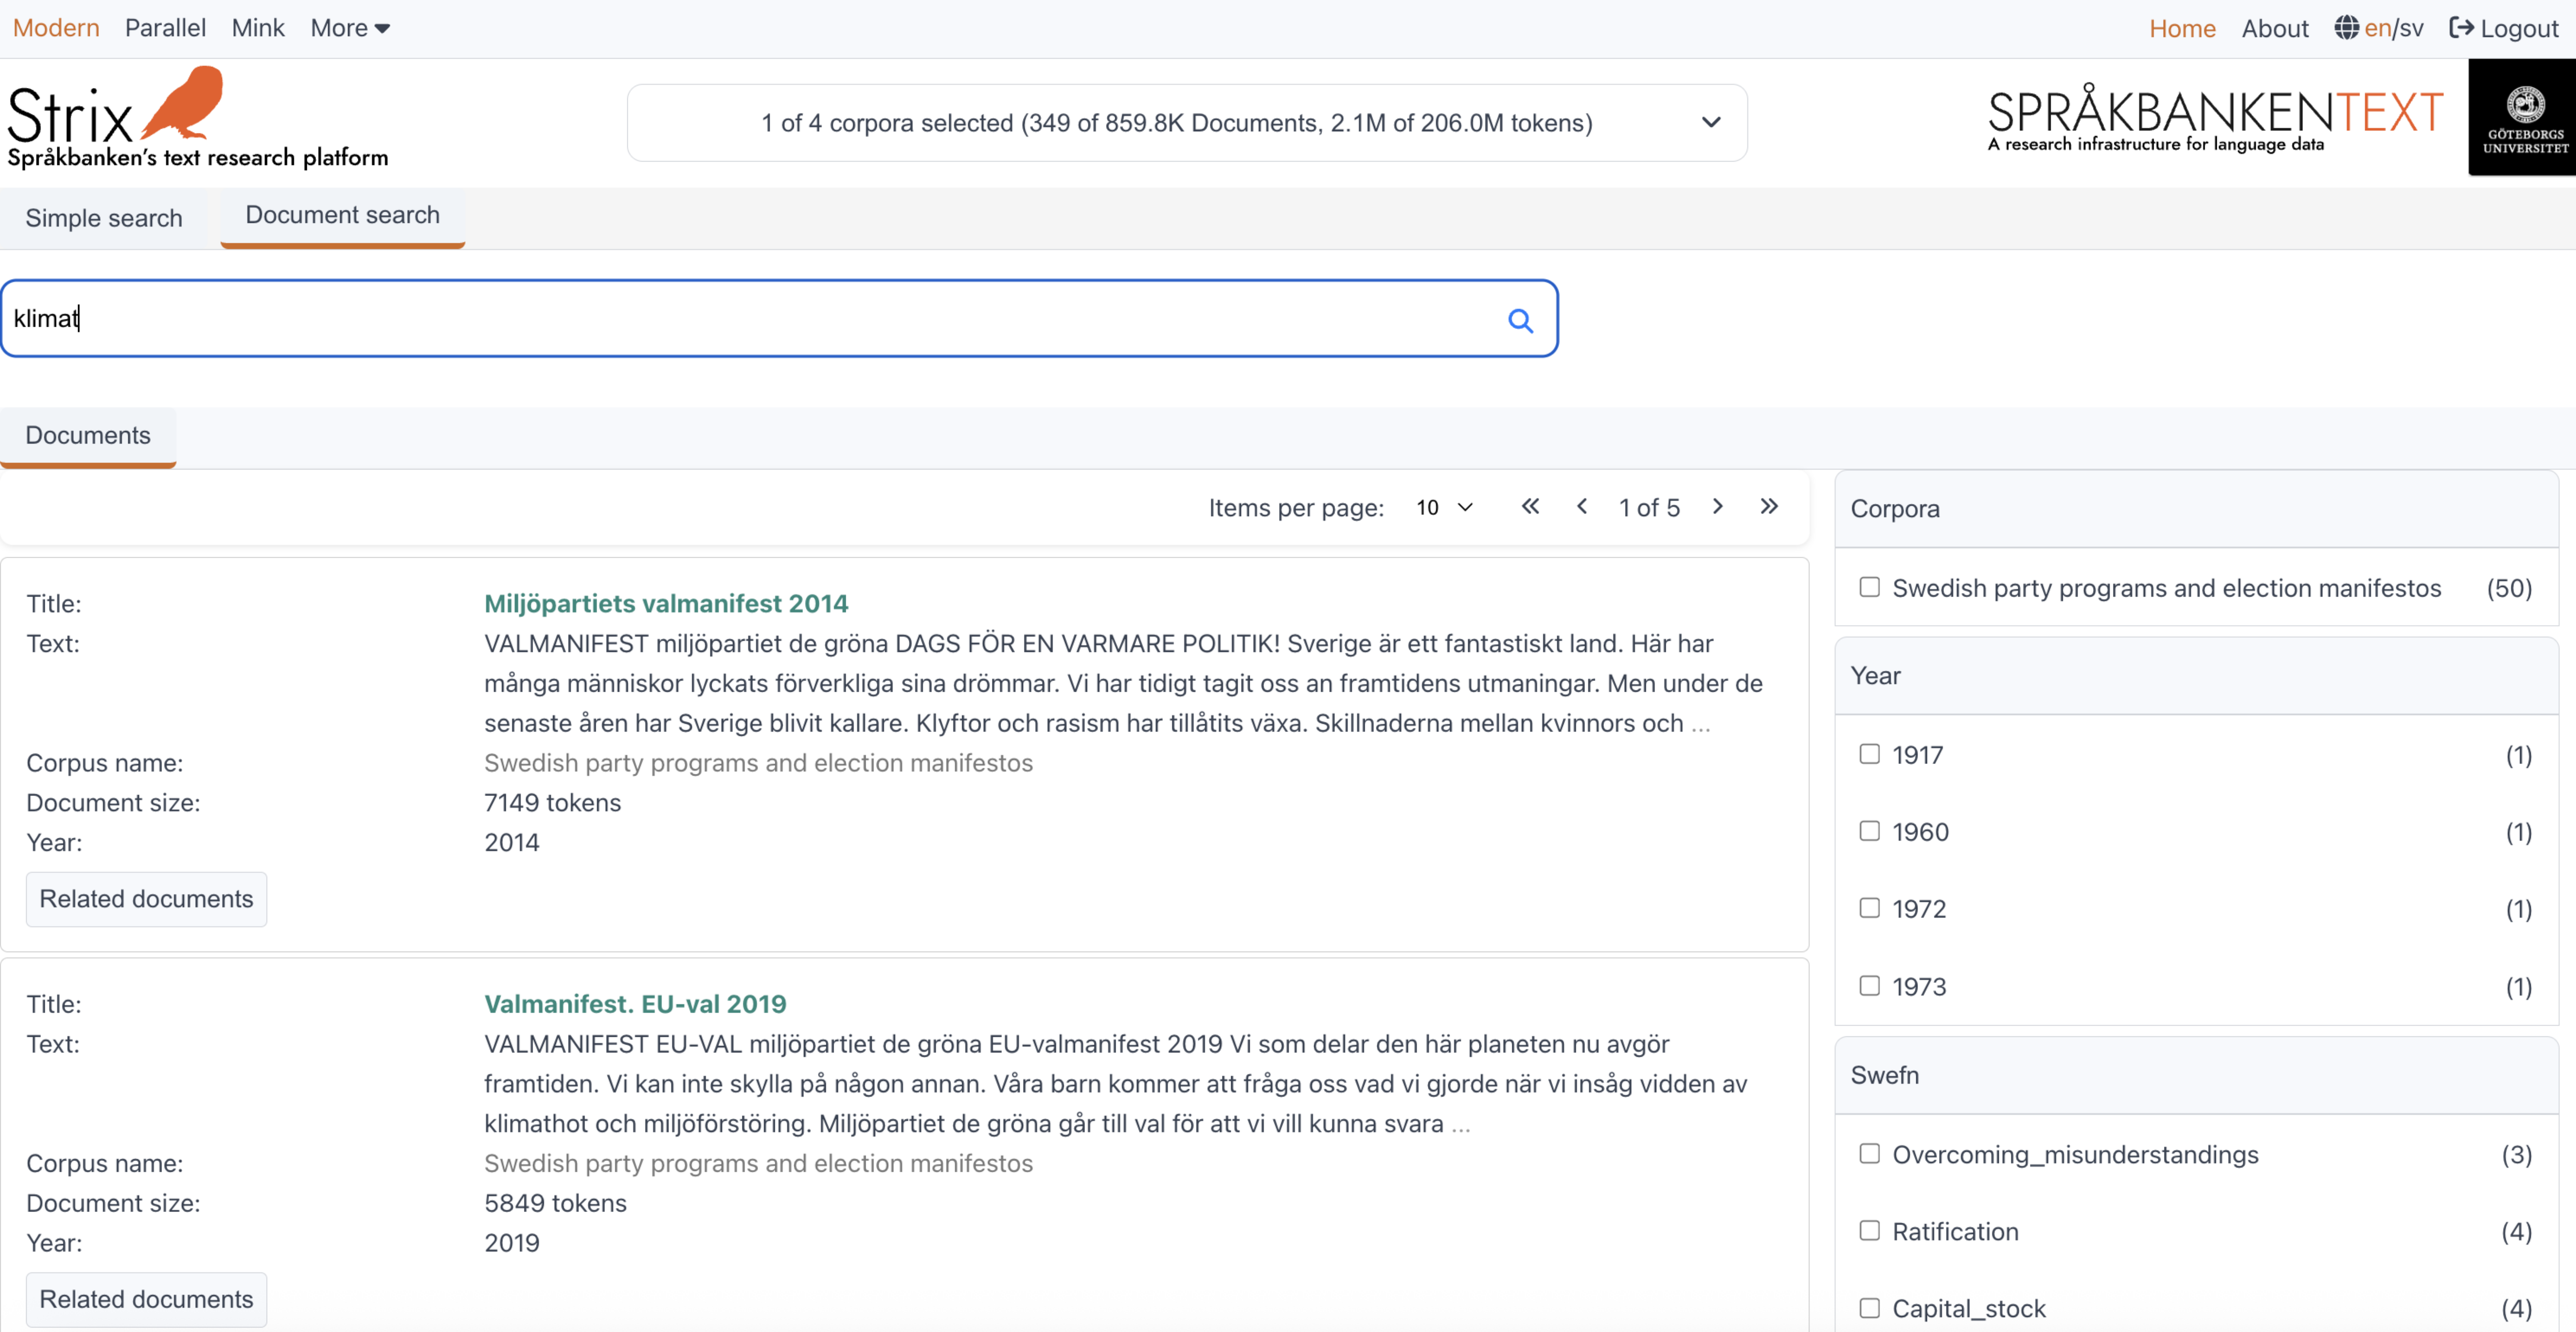Show related documents for EU-val 2019
The height and width of the screenshot is (1332, 2576).
146,1299
